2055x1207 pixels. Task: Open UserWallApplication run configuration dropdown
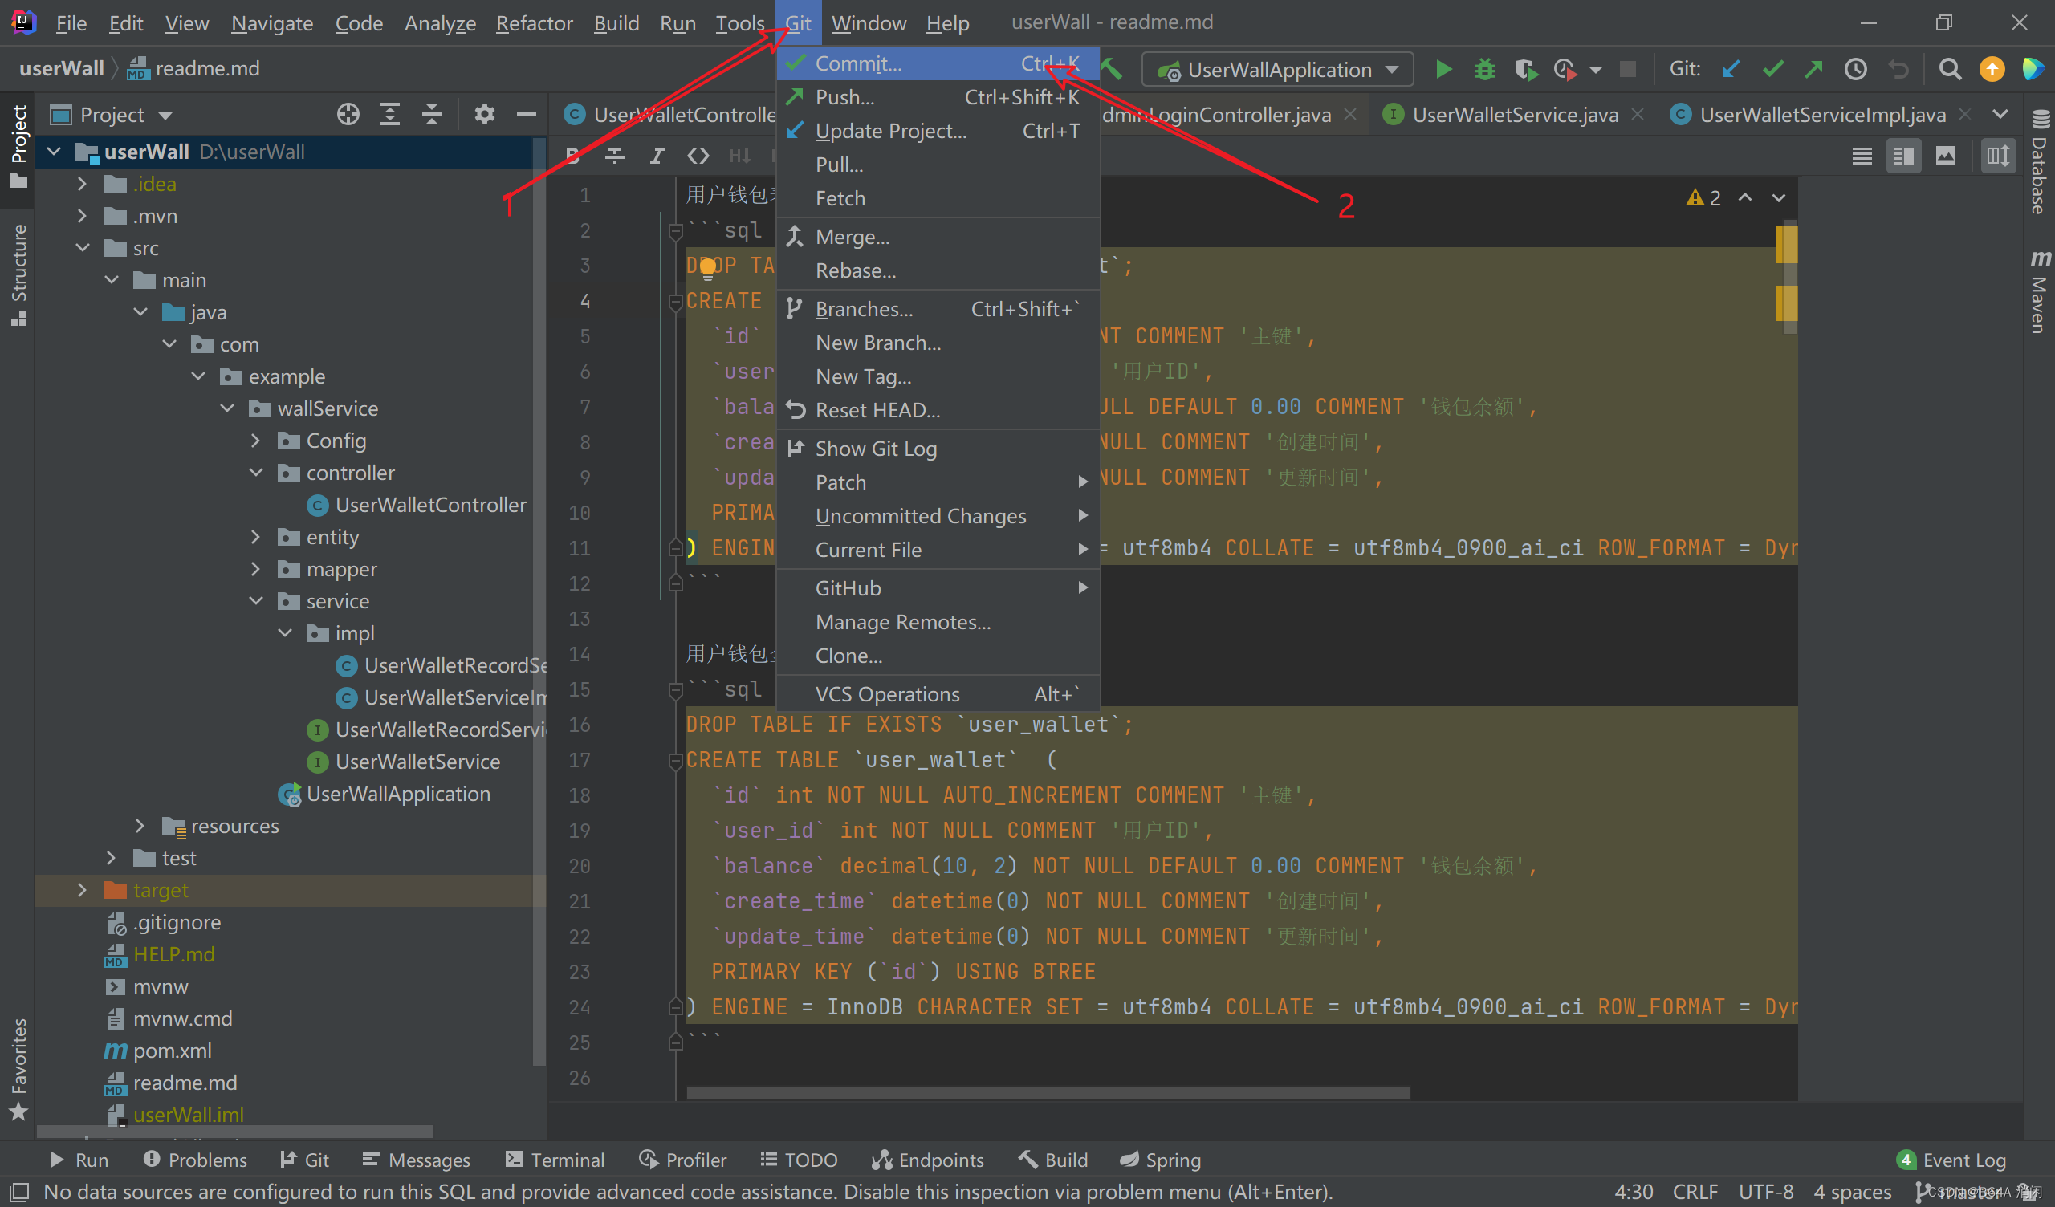1277,69
